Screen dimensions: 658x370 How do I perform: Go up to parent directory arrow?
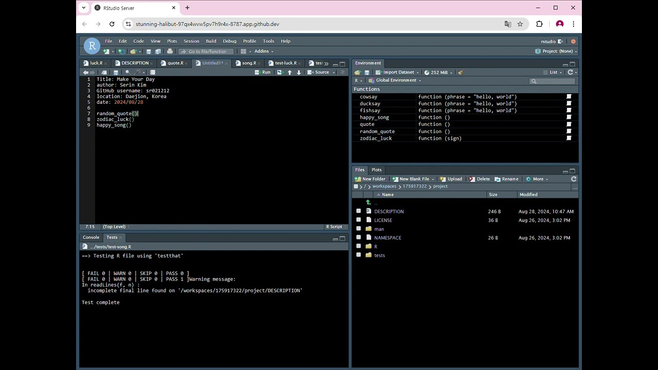[368, 202]
